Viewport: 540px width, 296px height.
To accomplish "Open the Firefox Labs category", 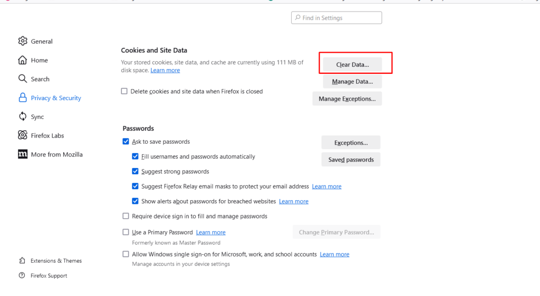I will coord(47,135).
